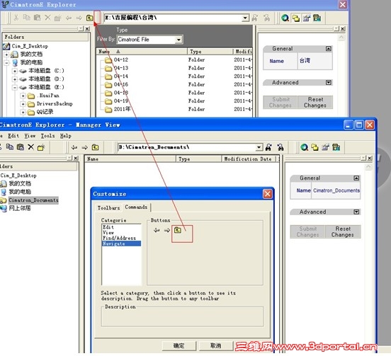Viewport: 391px width, 356px height.
Task: Click Manager View address path field
Action: [x=187, y=147]
